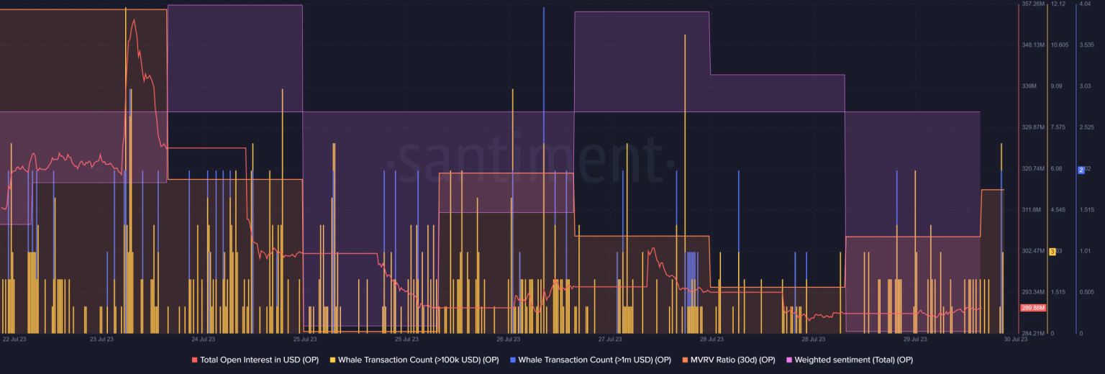Click the pink Weighted sentiment legend swatch
Screen dimensions: 1105x374
[789, 360]
